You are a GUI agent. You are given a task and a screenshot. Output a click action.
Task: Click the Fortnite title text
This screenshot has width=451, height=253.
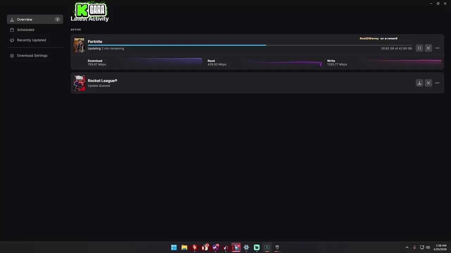tap(95, 41)
